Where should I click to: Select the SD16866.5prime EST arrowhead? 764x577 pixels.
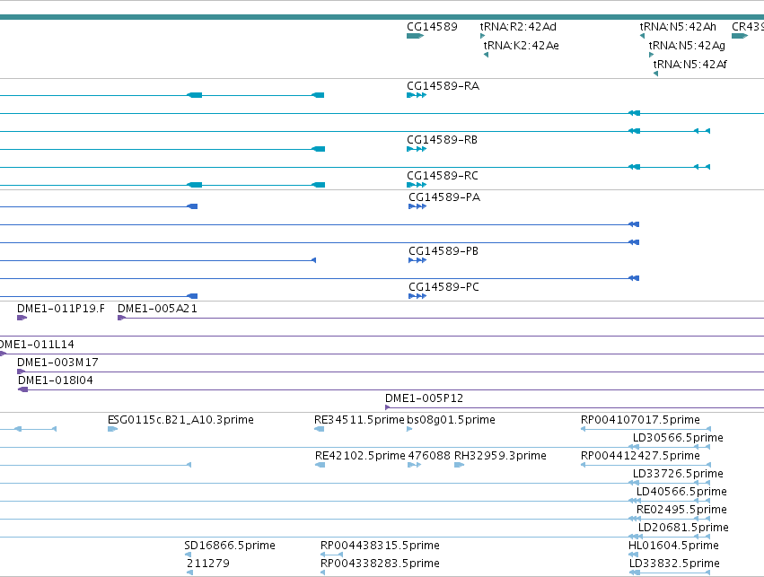188,555
